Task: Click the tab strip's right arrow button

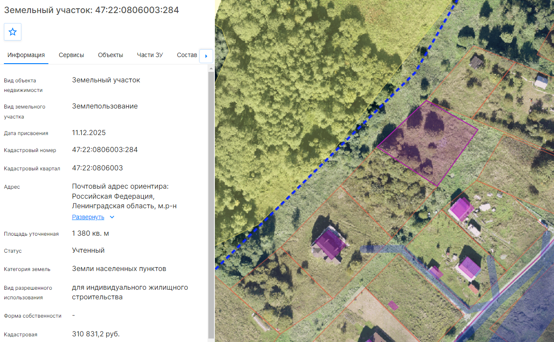Action: coord(206,56)
